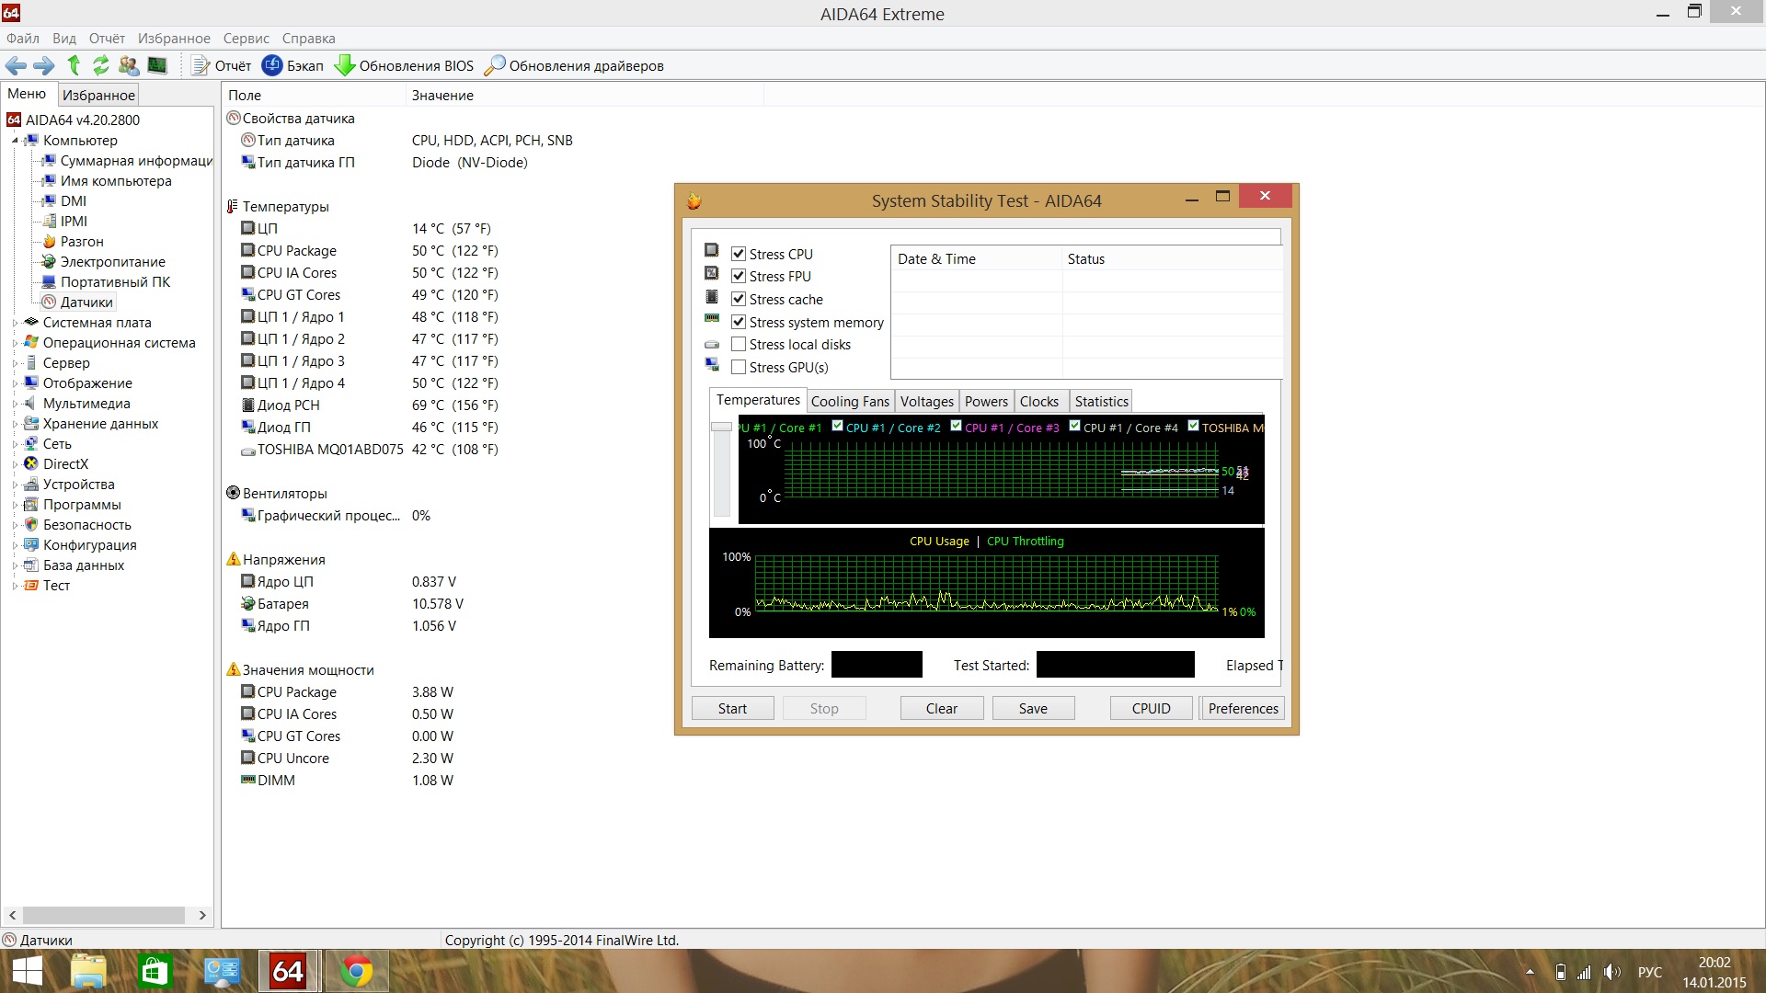Open Отчёт report toolbar button
Screen dimensions: 1766x993
[221, 65]
